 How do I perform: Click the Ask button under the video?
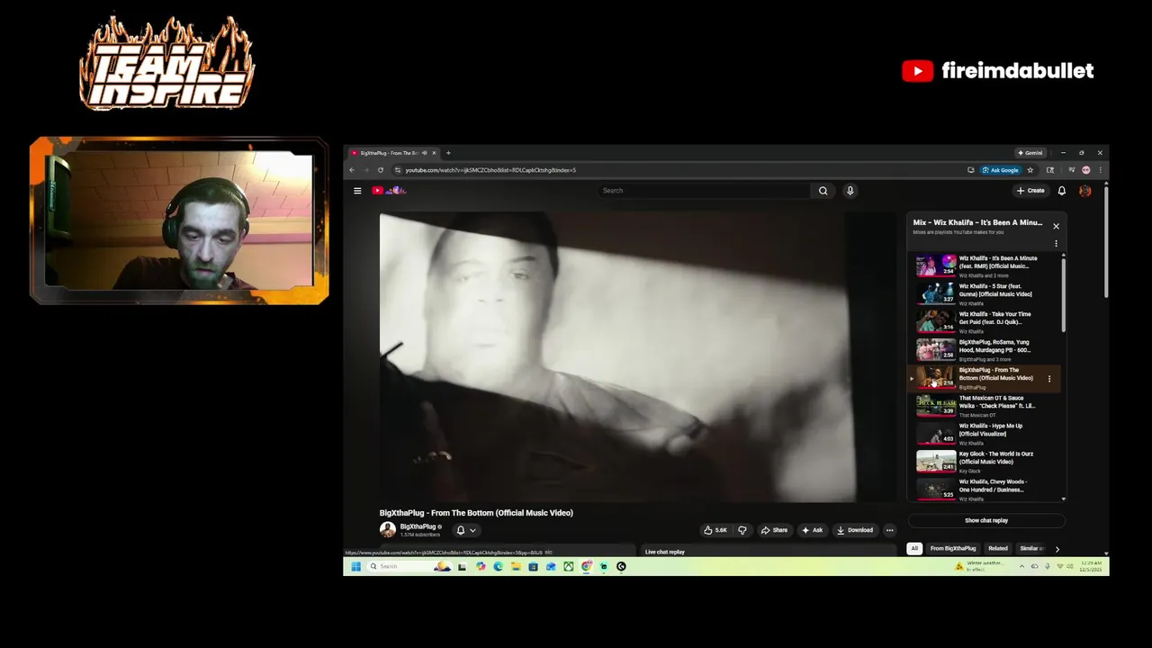(813, 530)
